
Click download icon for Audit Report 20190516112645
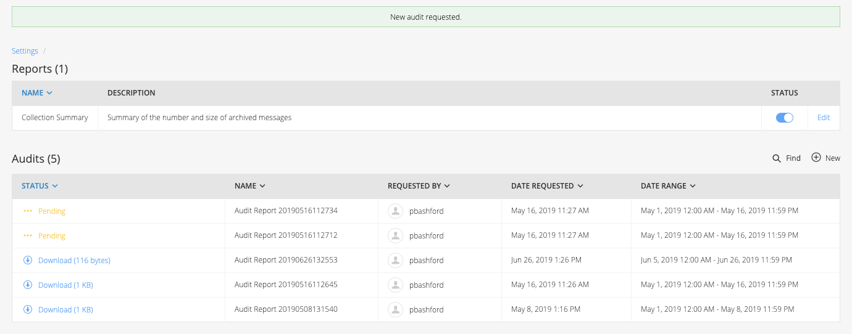28,285
